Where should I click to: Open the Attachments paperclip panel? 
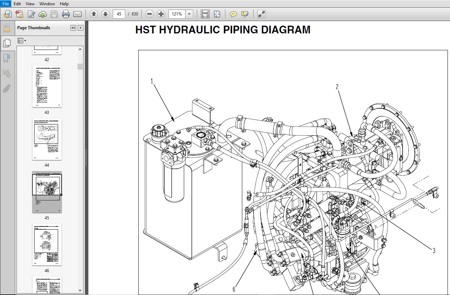click(7, 88)
